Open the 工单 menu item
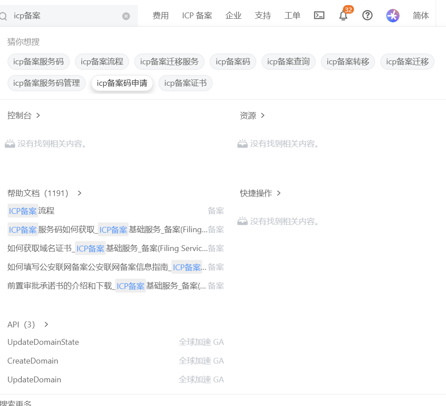The height and width of the screenshot is (406, 446). pyautogui.click(x=292, y=16)
